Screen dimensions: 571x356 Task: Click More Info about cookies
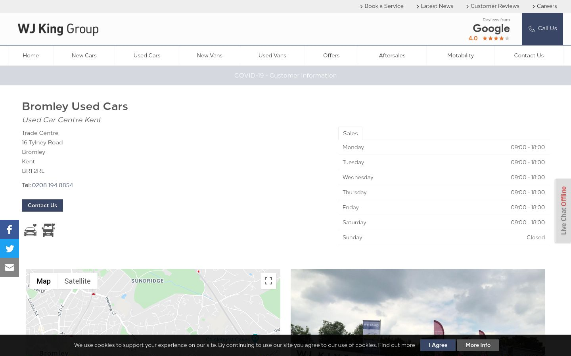(478, 345)
